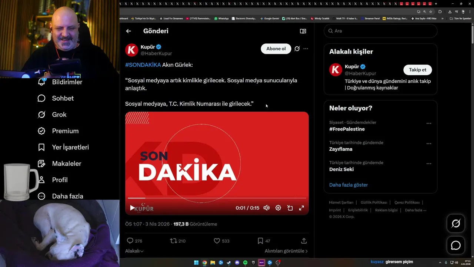Open the three-dot post options menu

click(x=306, y=49)
